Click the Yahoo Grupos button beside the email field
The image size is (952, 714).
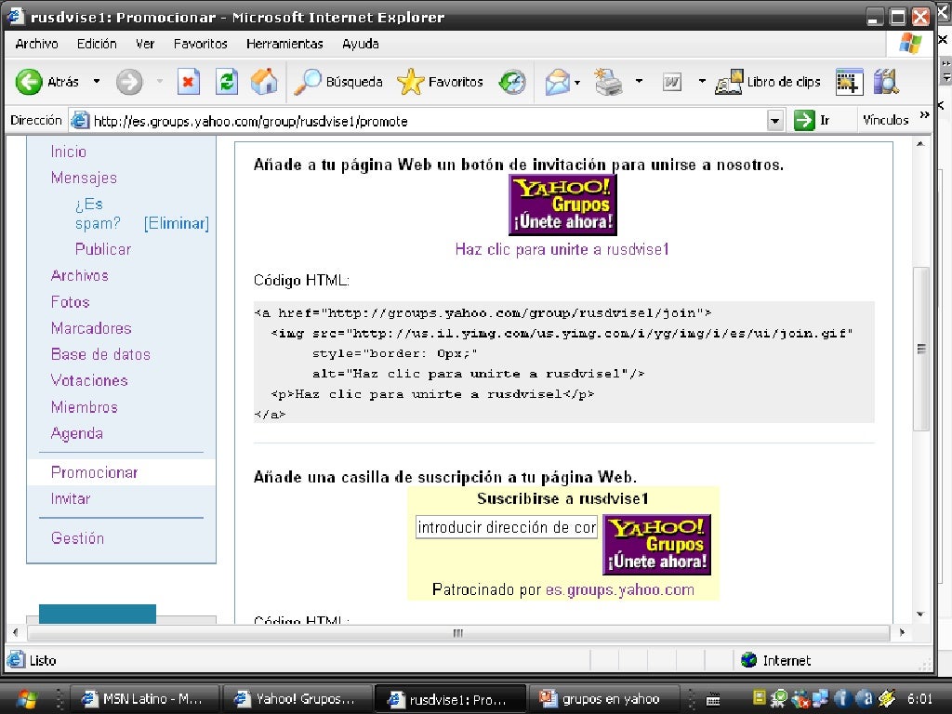tap(657, 545)
